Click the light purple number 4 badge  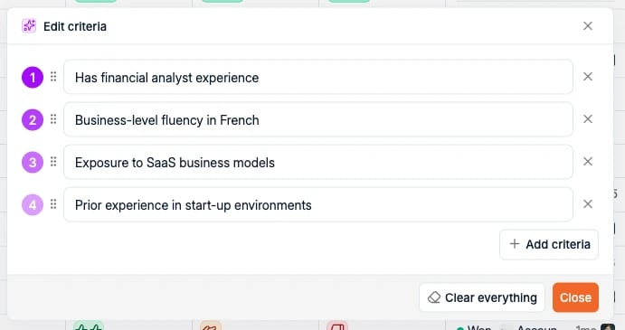point(33,205)
